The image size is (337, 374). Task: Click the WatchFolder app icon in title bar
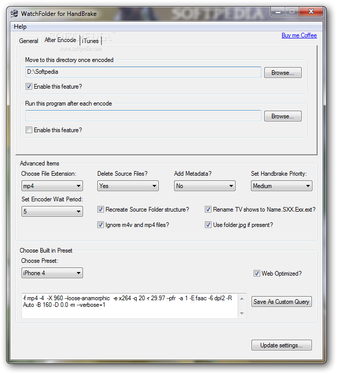pyautogui.click(x=14, y=13)
